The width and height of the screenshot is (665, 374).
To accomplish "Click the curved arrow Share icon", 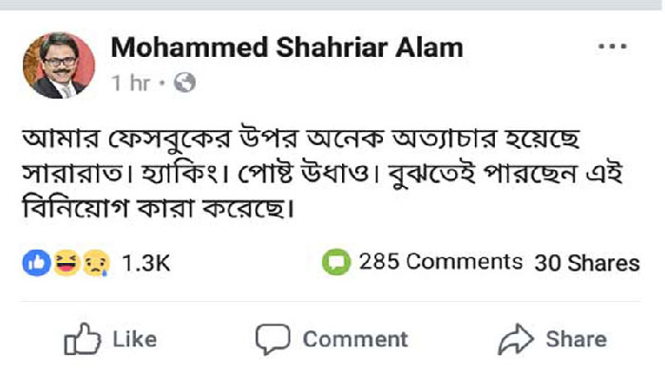I will point(516,339).
